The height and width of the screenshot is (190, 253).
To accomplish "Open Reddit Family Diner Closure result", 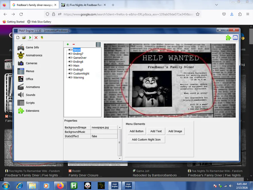I will click(x=85, y=175).
